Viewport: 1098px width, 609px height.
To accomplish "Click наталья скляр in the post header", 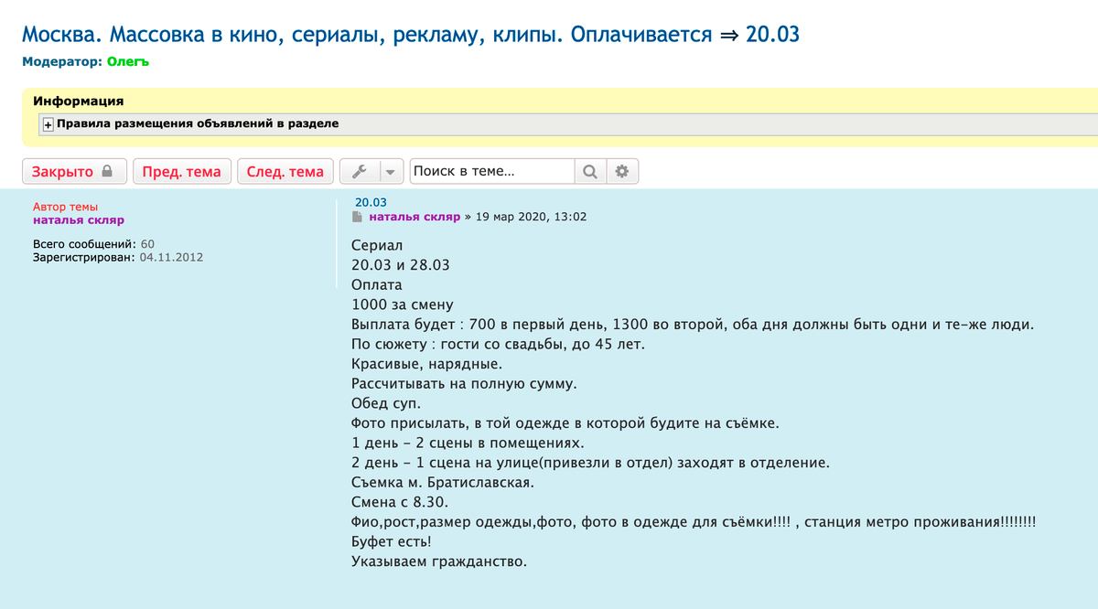I will pos(414,217).
